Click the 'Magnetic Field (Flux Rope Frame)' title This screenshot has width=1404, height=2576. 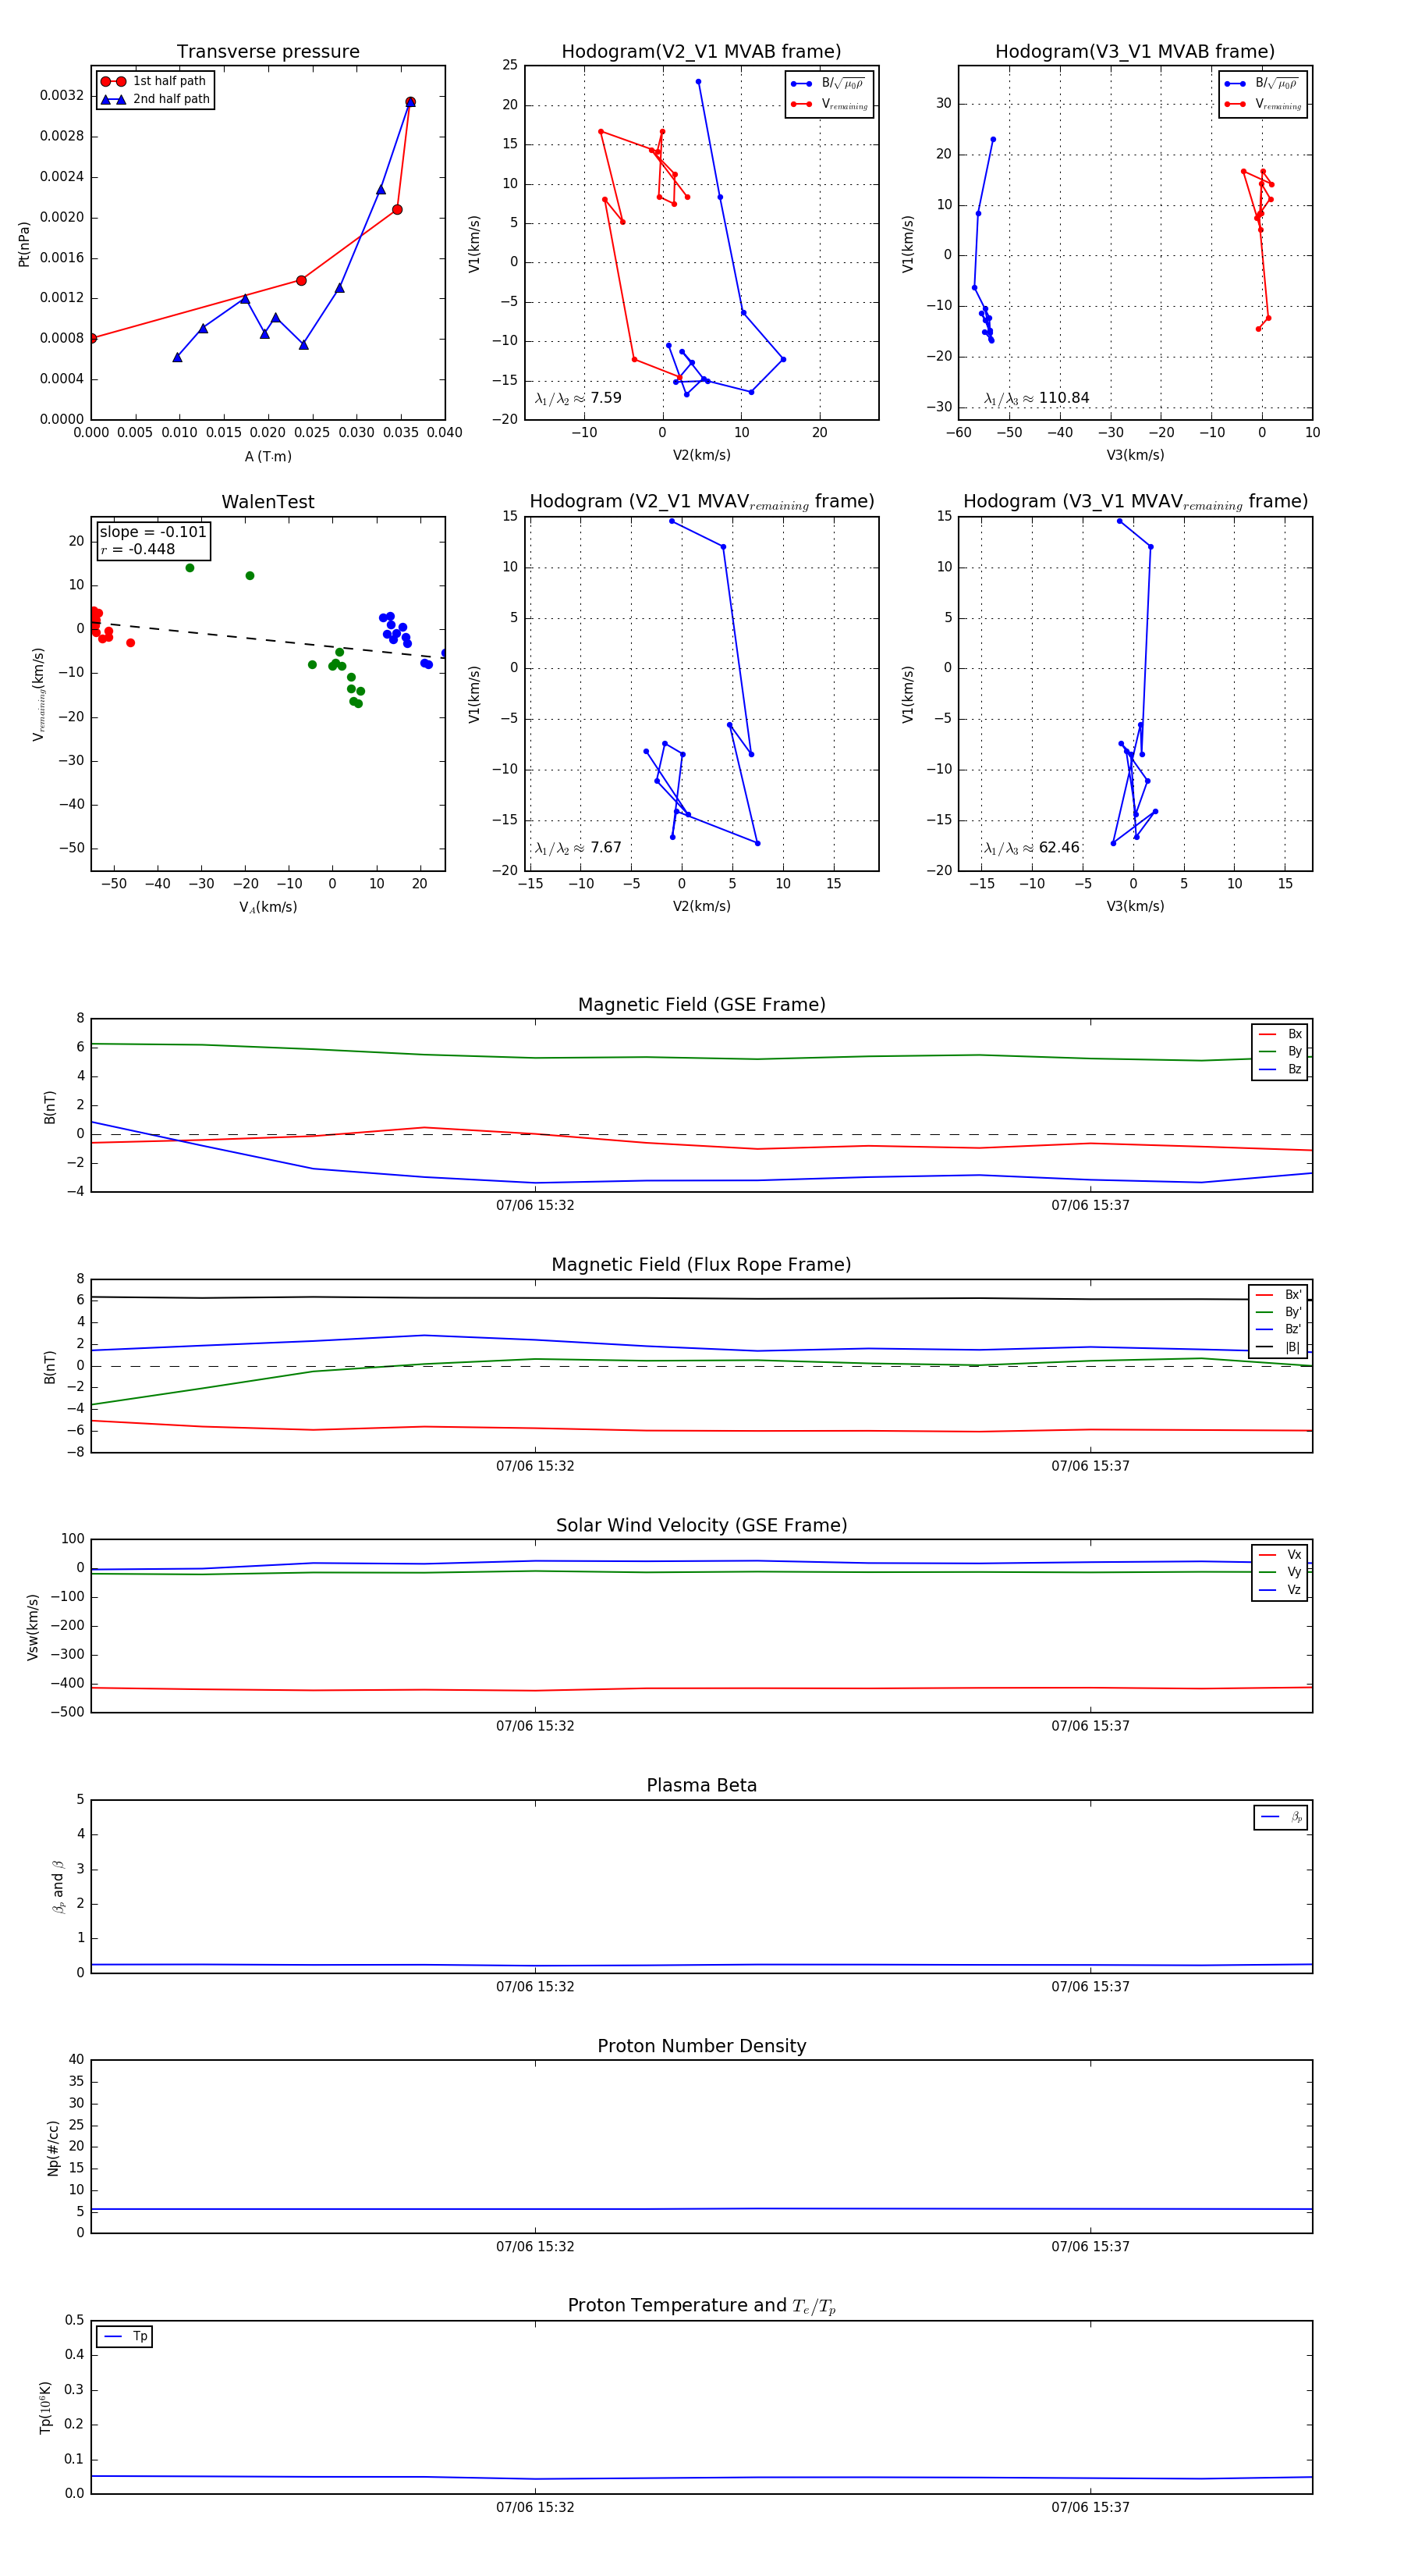click(701, 1265)
